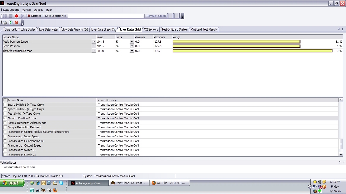Close the Vehicle Notes panel
Screen dimensions: 346x194
pos(343,162)
